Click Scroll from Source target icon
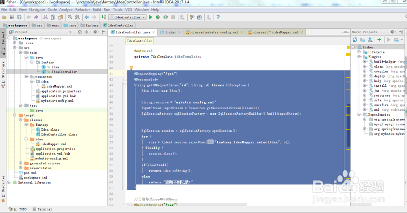Image resolution: width=407 pixels, height=213 pixels. tap(80, 32)
